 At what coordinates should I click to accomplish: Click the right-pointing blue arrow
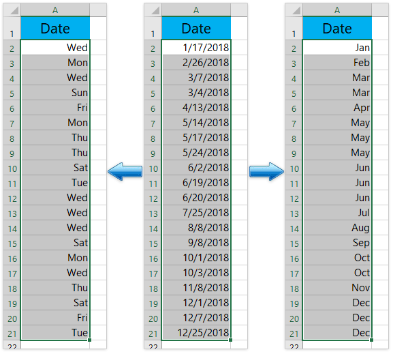[266, 171]
